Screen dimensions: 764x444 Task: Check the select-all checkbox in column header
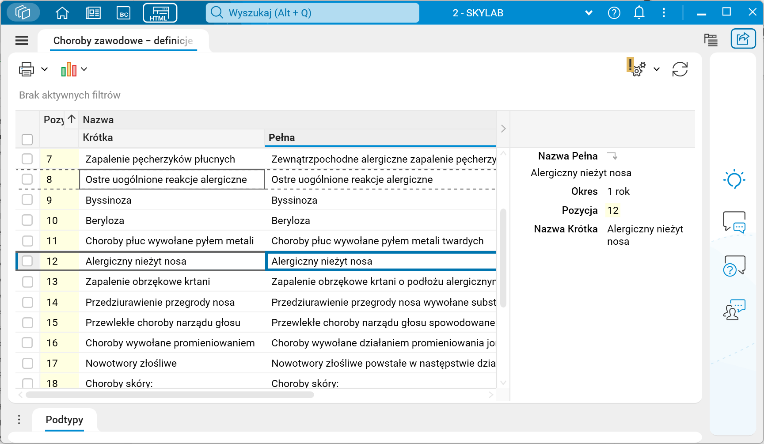27,139
